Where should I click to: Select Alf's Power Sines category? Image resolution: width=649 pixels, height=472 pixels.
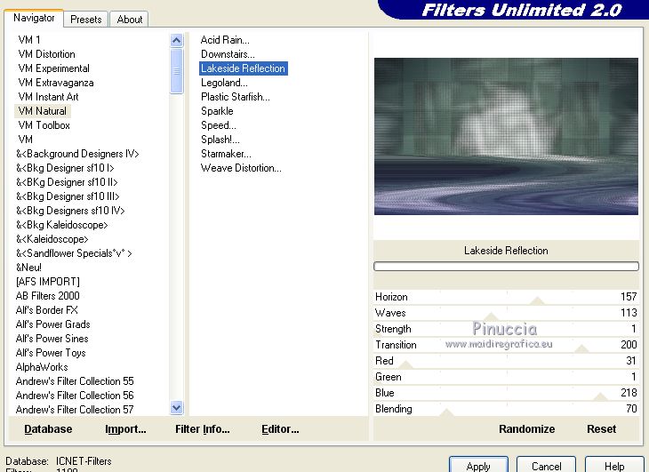point(52,339)
